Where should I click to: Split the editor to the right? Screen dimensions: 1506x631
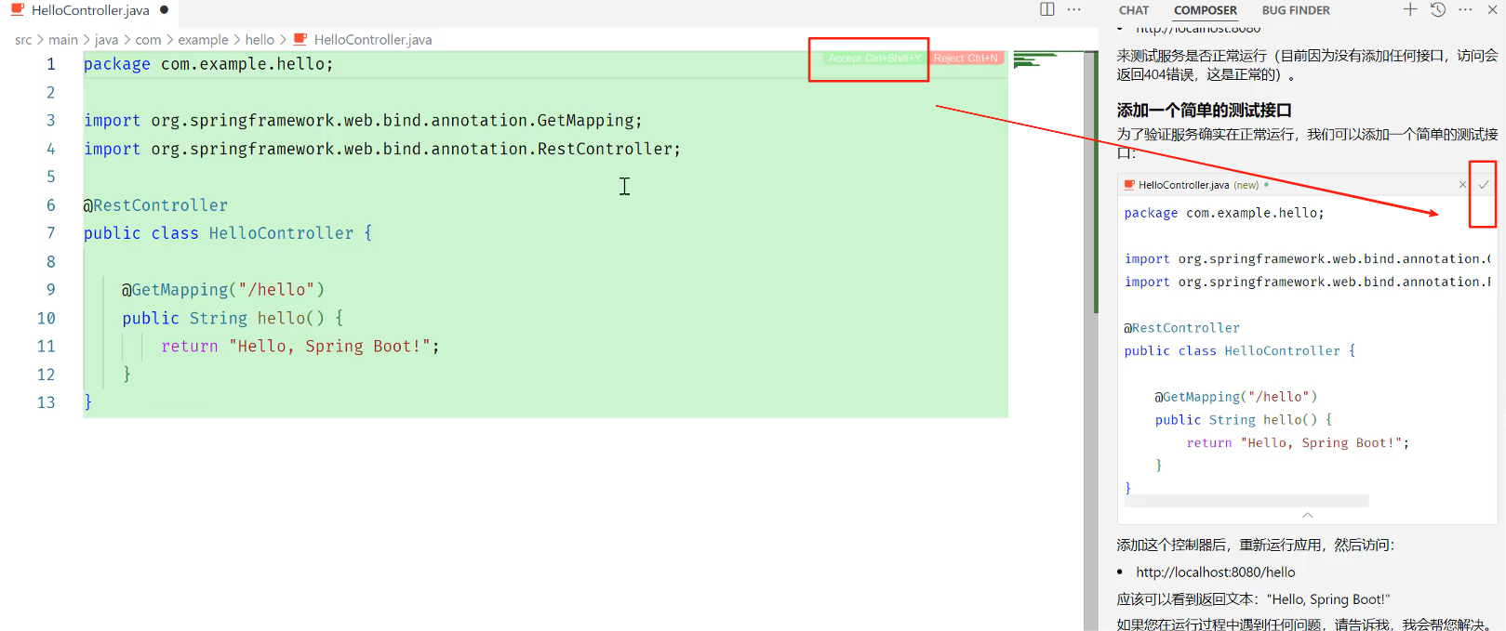[1047, 9]
